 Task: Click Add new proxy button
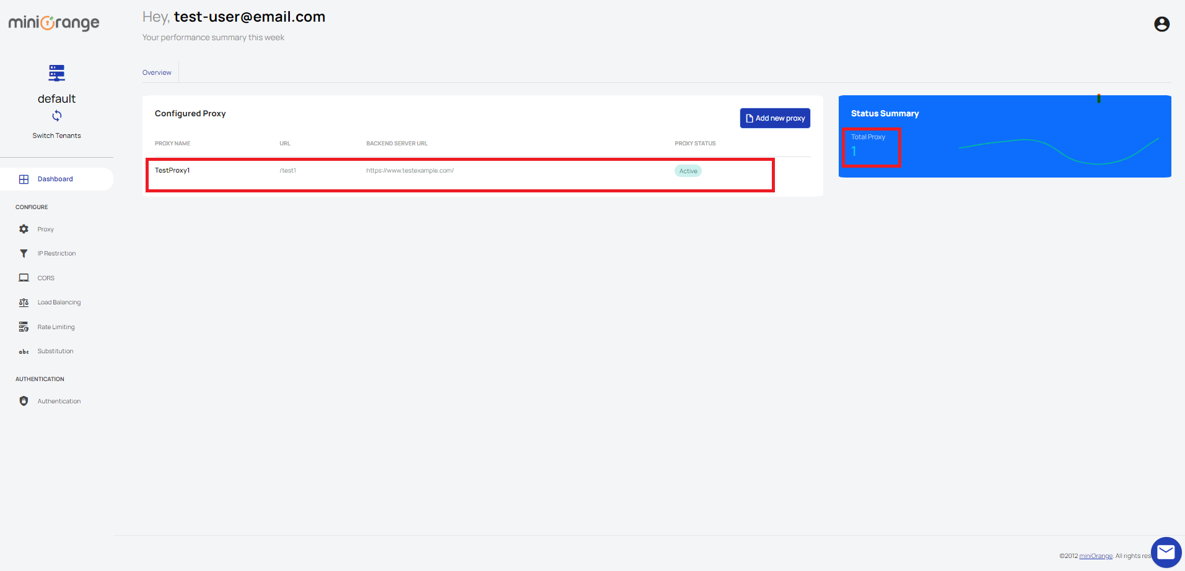[775, 118]
